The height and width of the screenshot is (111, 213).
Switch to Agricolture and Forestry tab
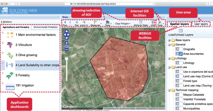16,27
